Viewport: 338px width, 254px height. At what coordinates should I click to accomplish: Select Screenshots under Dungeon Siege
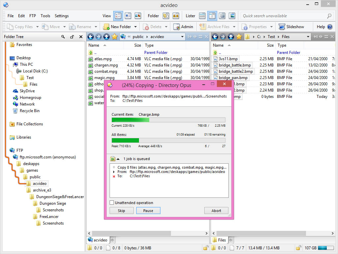53,210
